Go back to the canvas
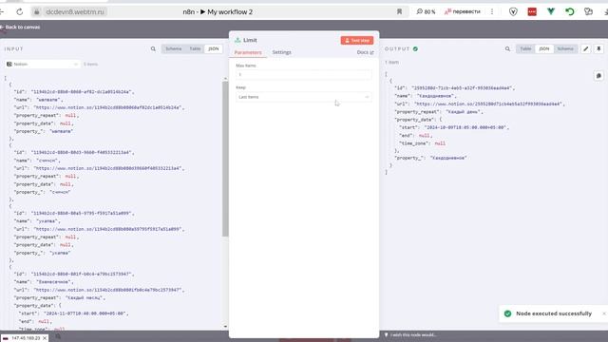The width and height of the screenshot is (608, 342). [x=20, y=28]
